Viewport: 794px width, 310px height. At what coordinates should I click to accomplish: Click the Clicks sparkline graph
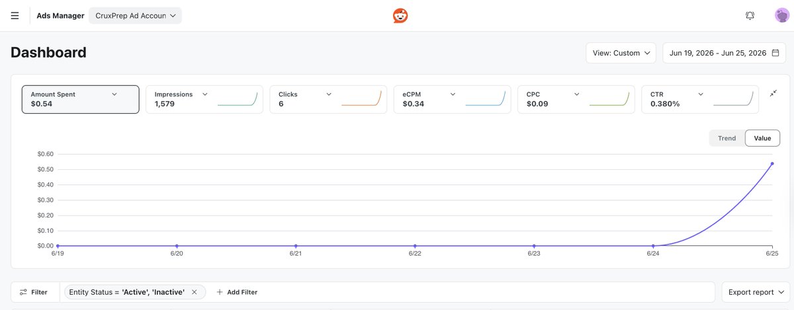pyautogui.click(x=361, y=98)
